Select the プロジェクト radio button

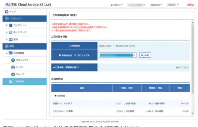click(x=75, y=55)
